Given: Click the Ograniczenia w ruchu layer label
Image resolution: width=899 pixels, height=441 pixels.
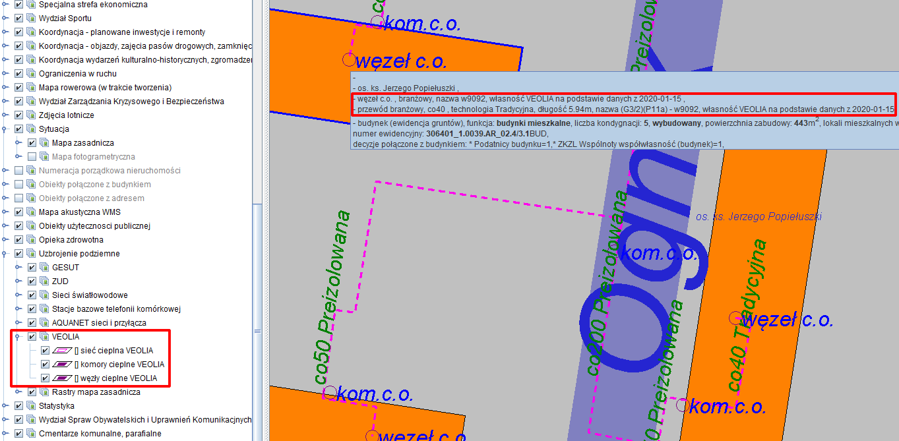Looking at the screenshot, I should click(77, 74).
